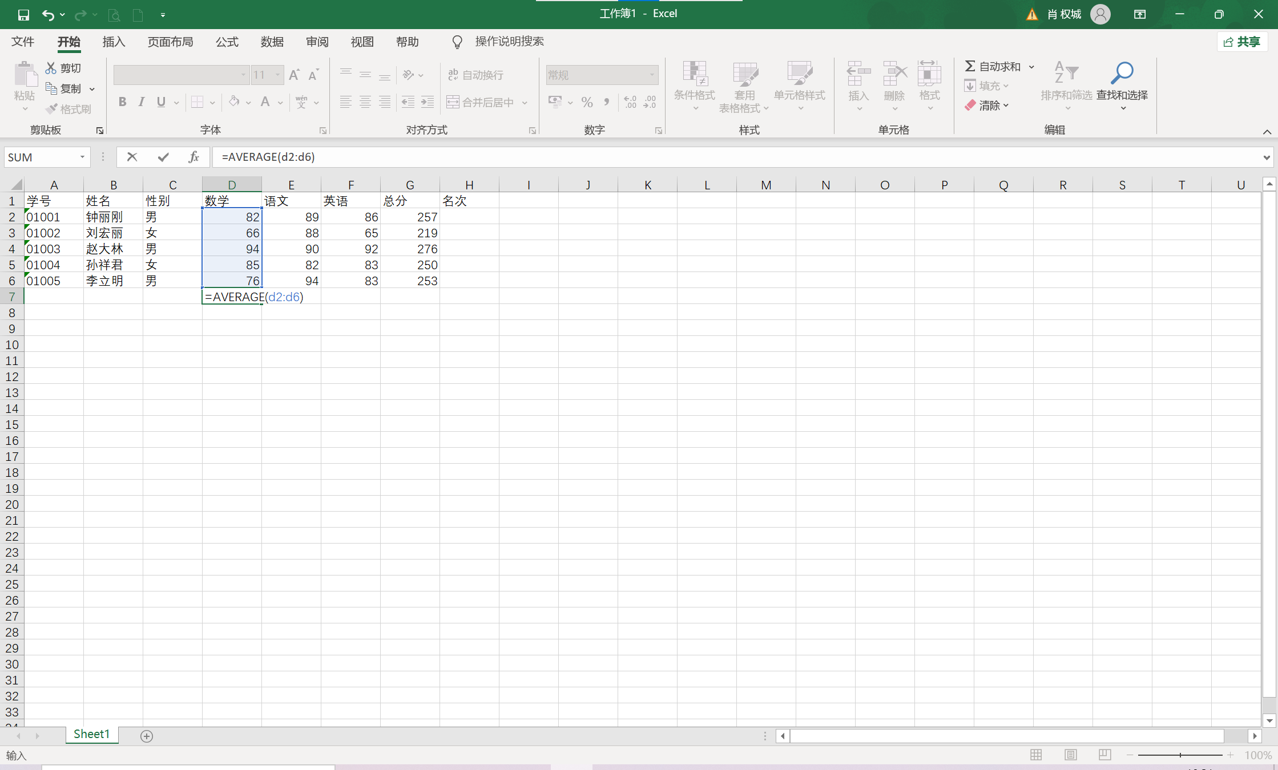This screenshot has width=1278, height=770.
Task: Expand the formula bar chevron
Action: click(x=1267, y=157)
